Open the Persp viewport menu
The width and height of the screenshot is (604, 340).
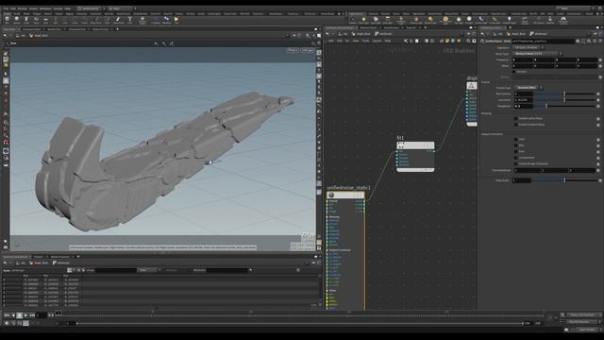293,50
